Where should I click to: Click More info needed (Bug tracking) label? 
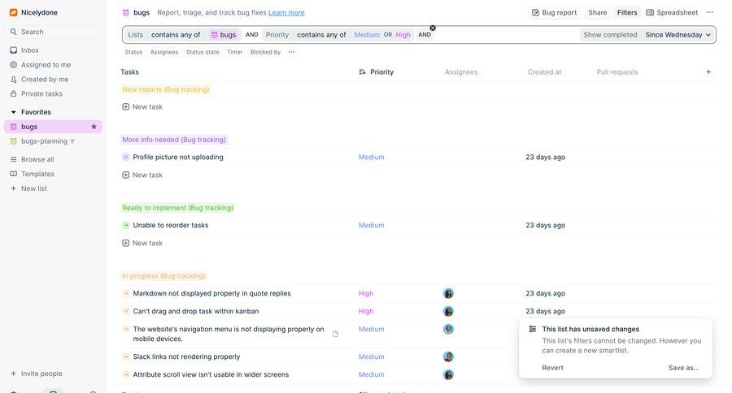(174, 140)
